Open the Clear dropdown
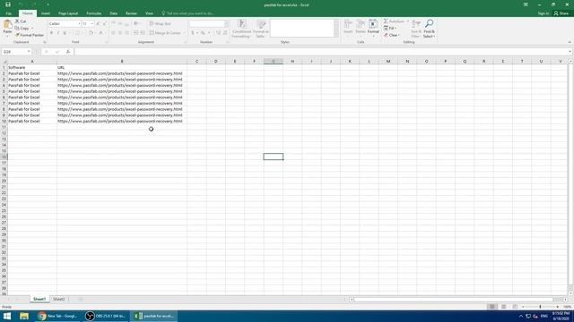Screen dimensions: 574x322 (x=392, y=35)
